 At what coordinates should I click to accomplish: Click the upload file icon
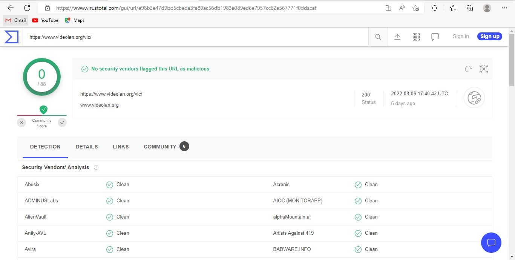pyautogui.click(x=397, y=37)
